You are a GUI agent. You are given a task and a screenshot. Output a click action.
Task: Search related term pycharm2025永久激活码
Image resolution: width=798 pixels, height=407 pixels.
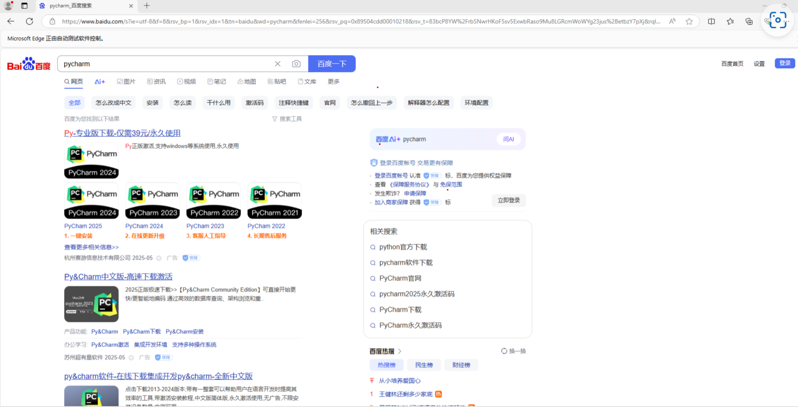coord(417,294)
